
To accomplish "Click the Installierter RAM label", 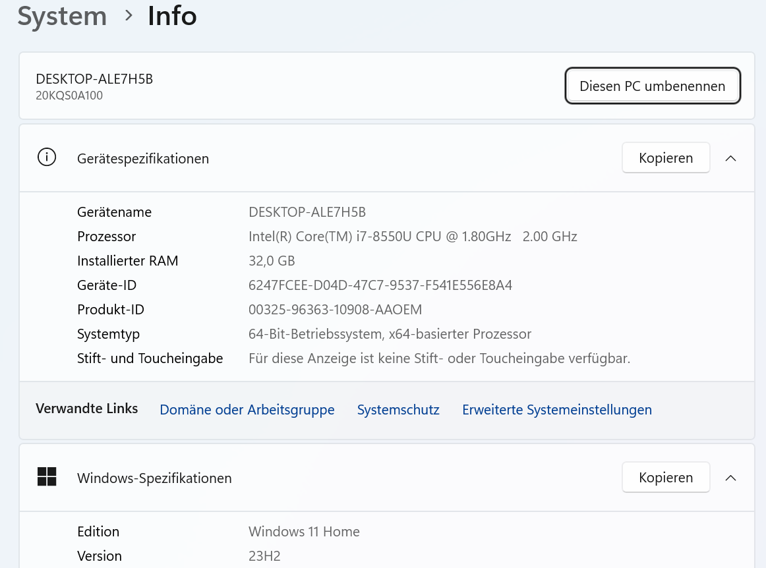I will (127, 261).
